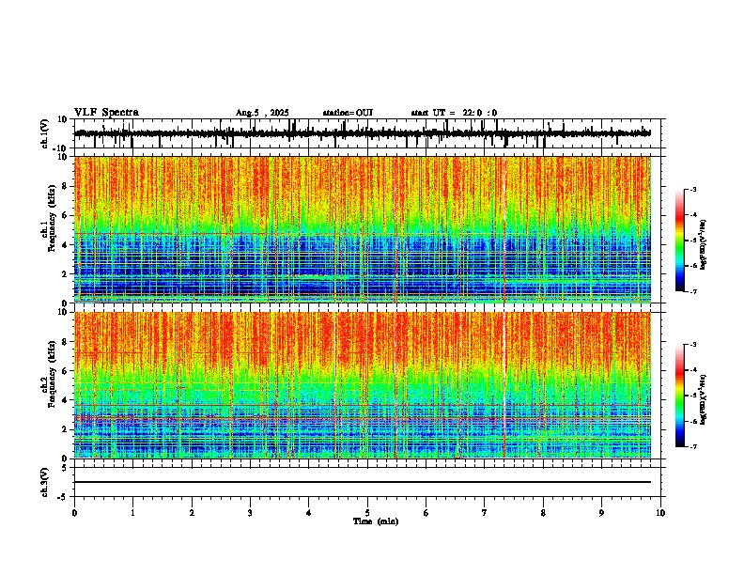
Task: Click time axis tick label "10"
Action: [x=660, y=513]
